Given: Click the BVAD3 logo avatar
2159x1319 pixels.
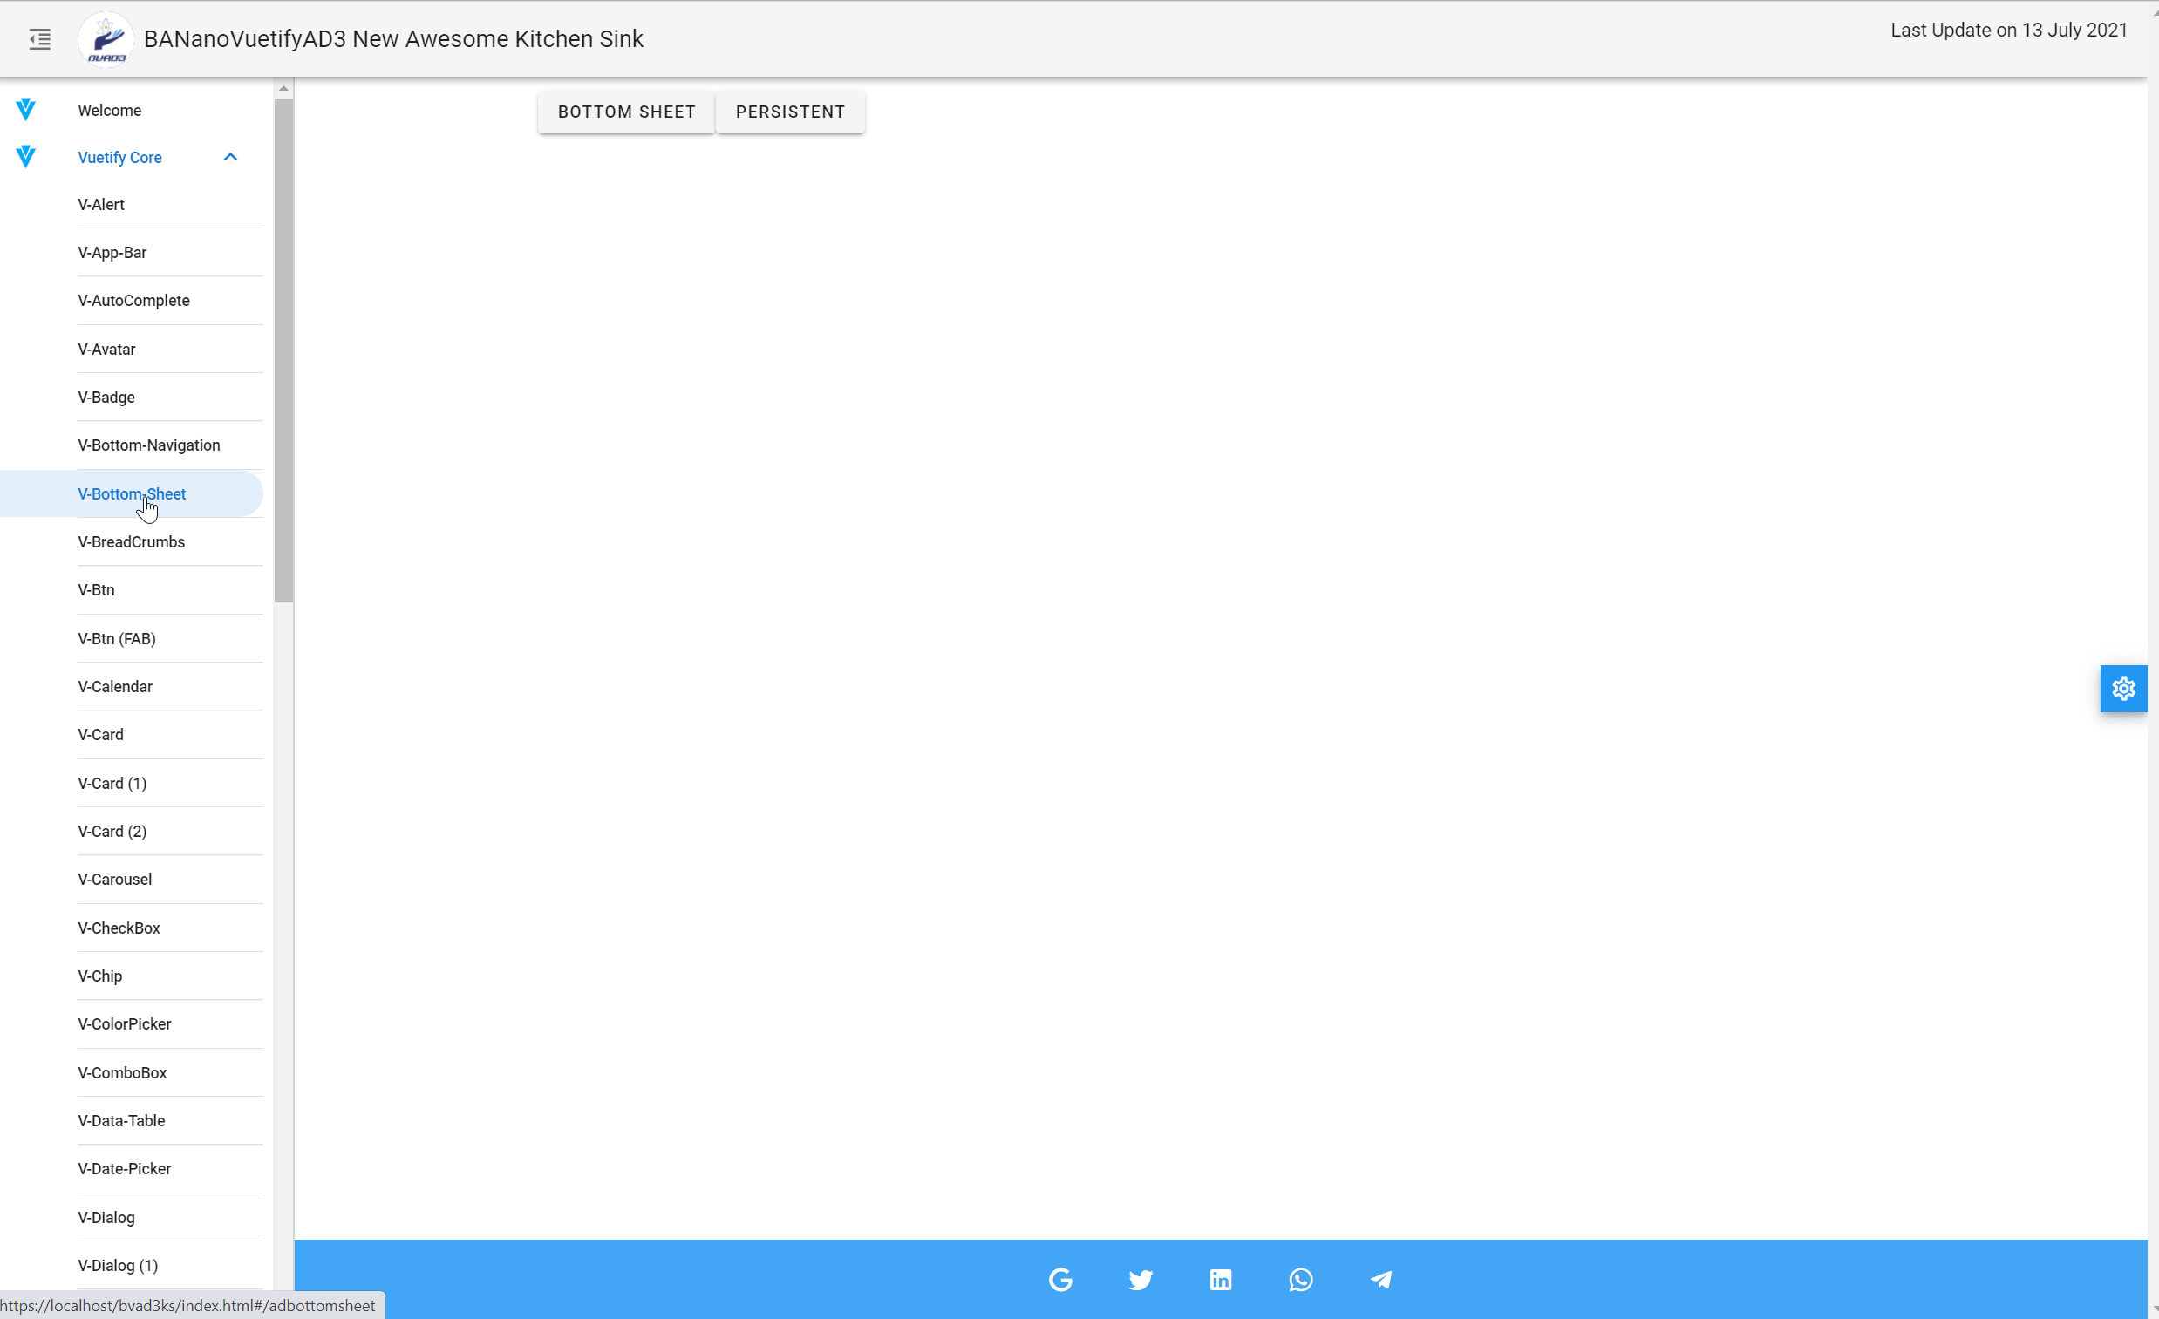Looking at the screenshot, I should (x=106, y=39).
